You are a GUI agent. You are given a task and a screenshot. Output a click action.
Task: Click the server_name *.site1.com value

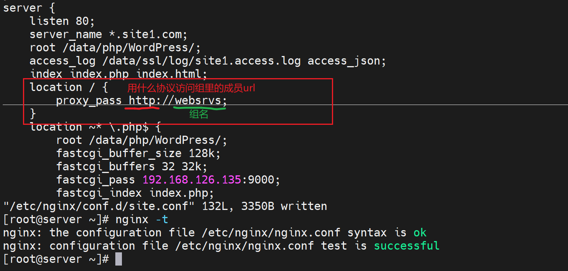click(148, 34)
